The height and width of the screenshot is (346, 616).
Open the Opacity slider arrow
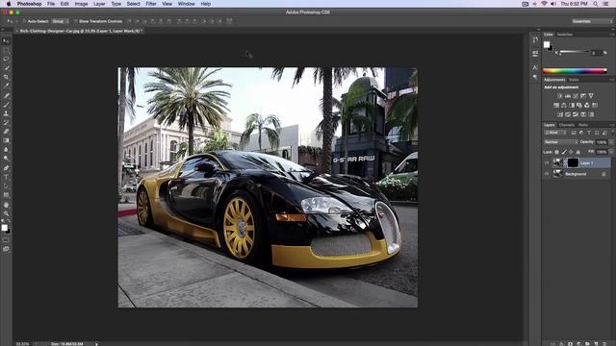pos(611,142)
